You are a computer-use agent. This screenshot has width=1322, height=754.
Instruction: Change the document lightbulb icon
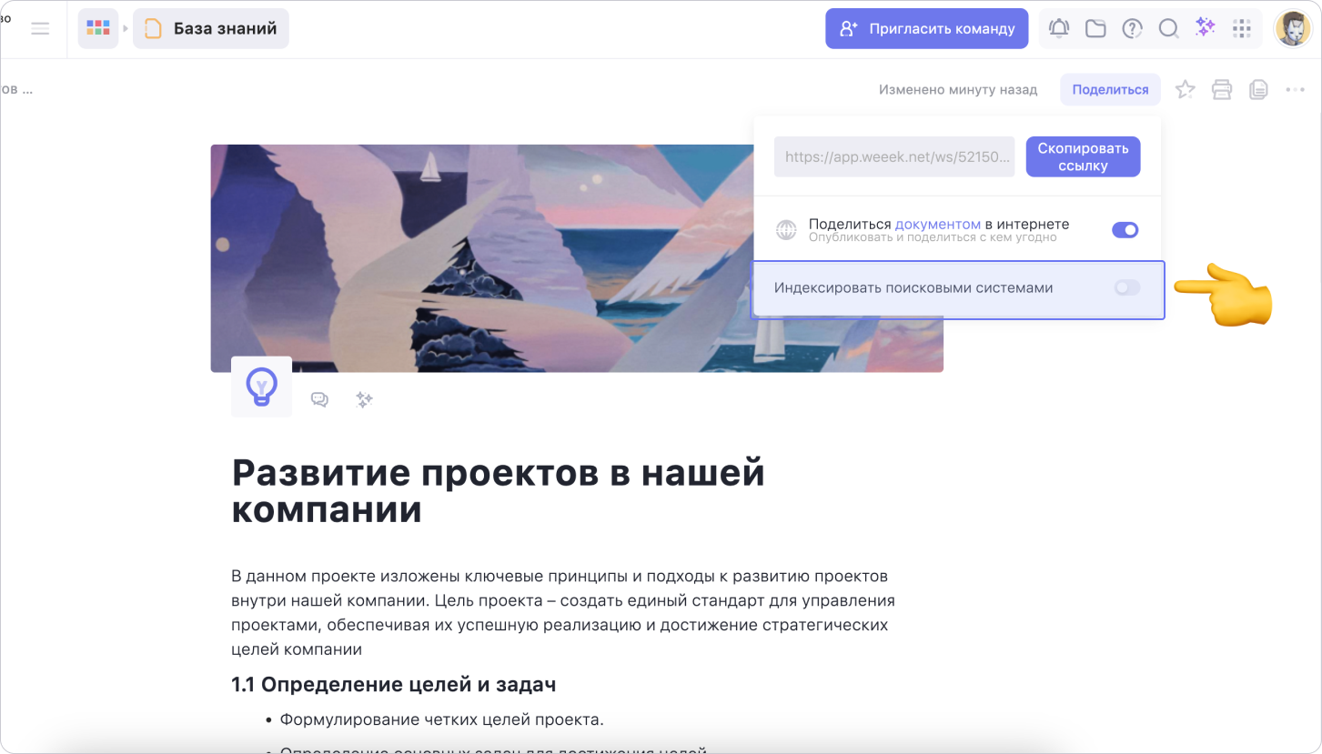point(261,387)
